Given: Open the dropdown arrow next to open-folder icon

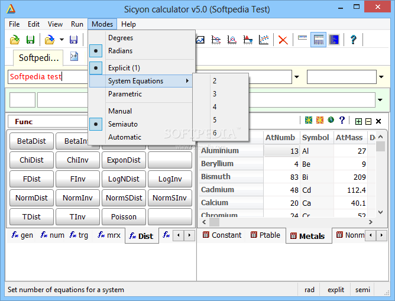Looking at the screenshot, I should tap(61, 40).
